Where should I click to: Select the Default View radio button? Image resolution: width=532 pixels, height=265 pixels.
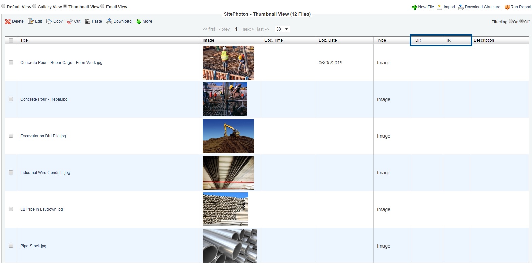[3, 6]
